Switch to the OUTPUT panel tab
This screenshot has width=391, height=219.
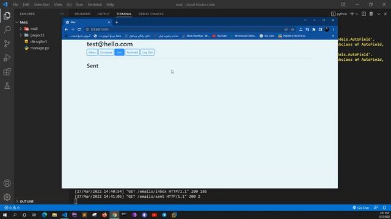[103, 14]
